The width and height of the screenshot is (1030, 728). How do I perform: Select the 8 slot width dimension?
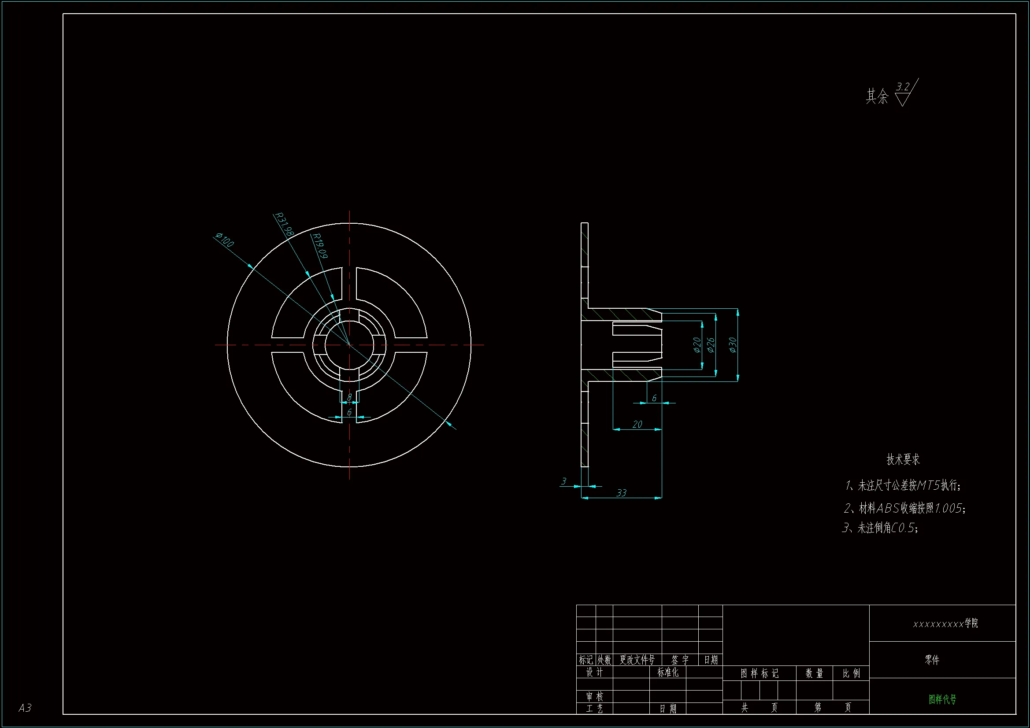coord(349,397)
